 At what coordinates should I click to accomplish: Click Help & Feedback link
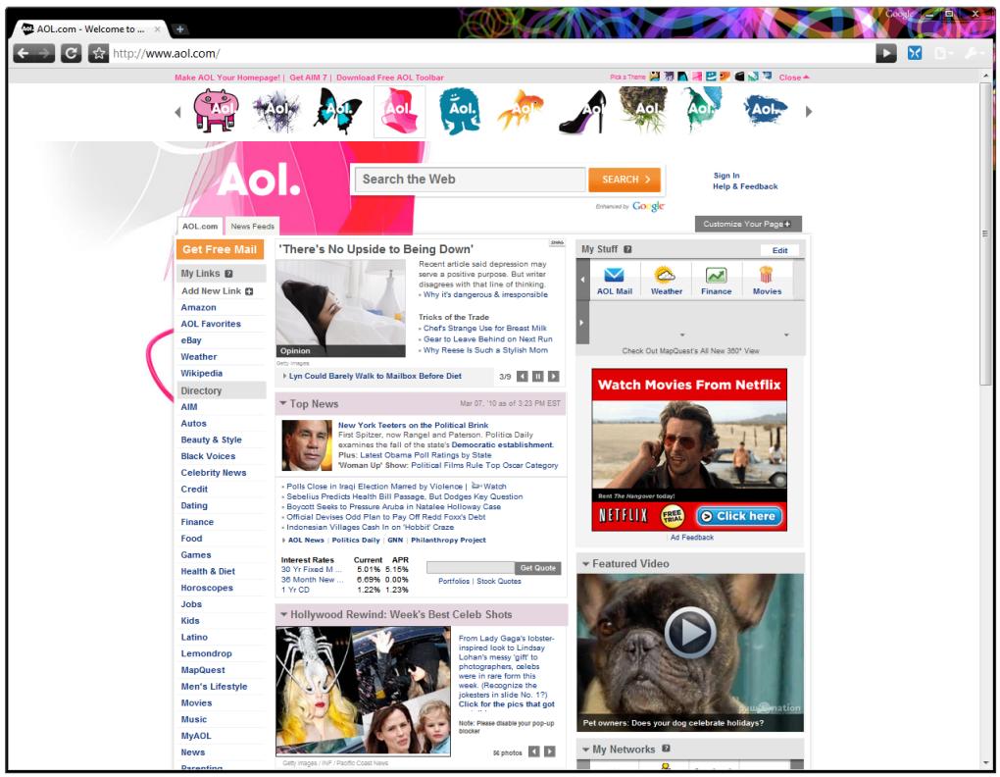[745, 187]
